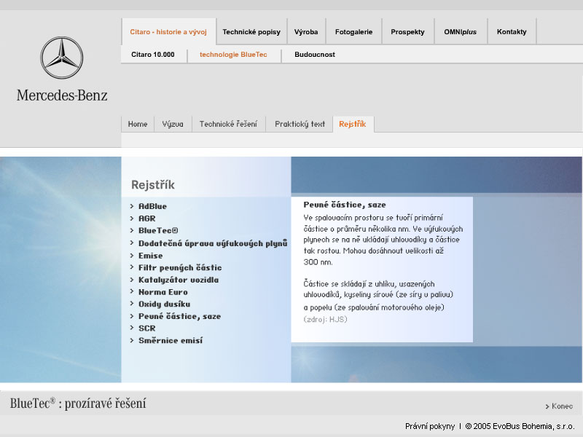Screen dimensions: 583x437
Task: Open the Kontakty tab
Action: 512,32
